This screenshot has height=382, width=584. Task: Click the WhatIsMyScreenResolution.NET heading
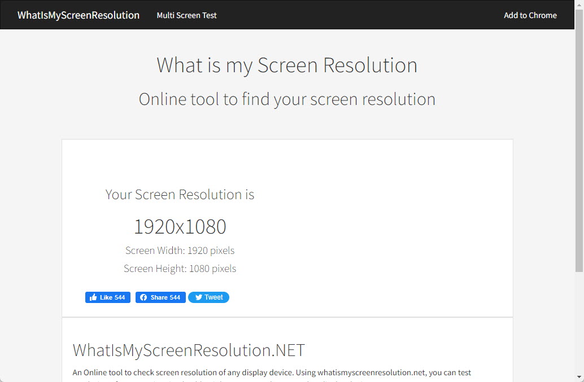pos(189,350)
